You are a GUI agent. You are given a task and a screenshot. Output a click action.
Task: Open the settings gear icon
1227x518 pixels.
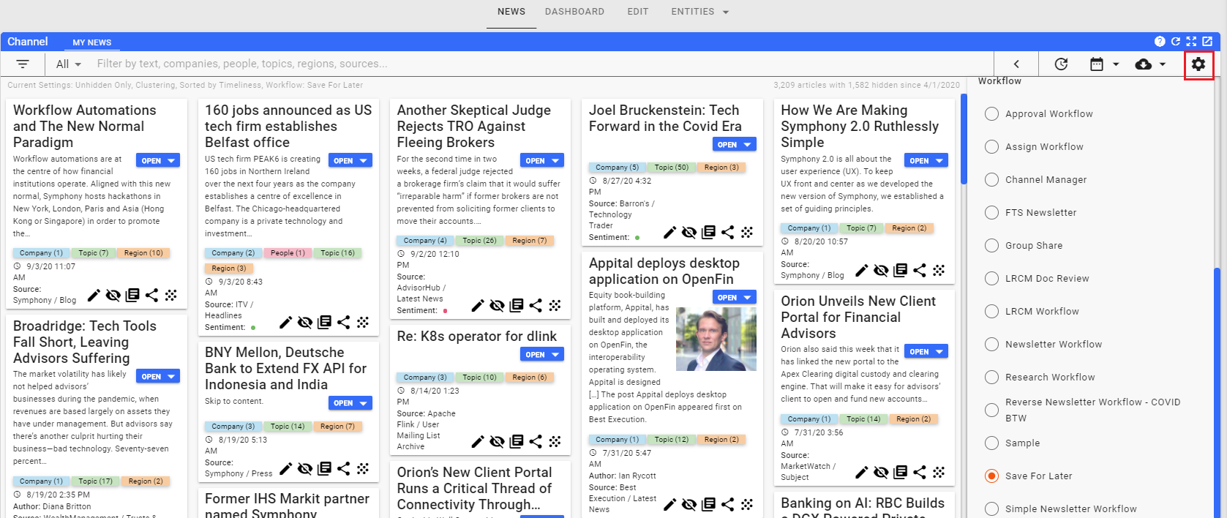click(x=1198, y=64)
